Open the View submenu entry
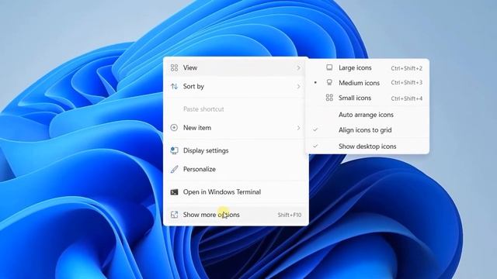The image size is (497, 279). click(x=235, y=67)
